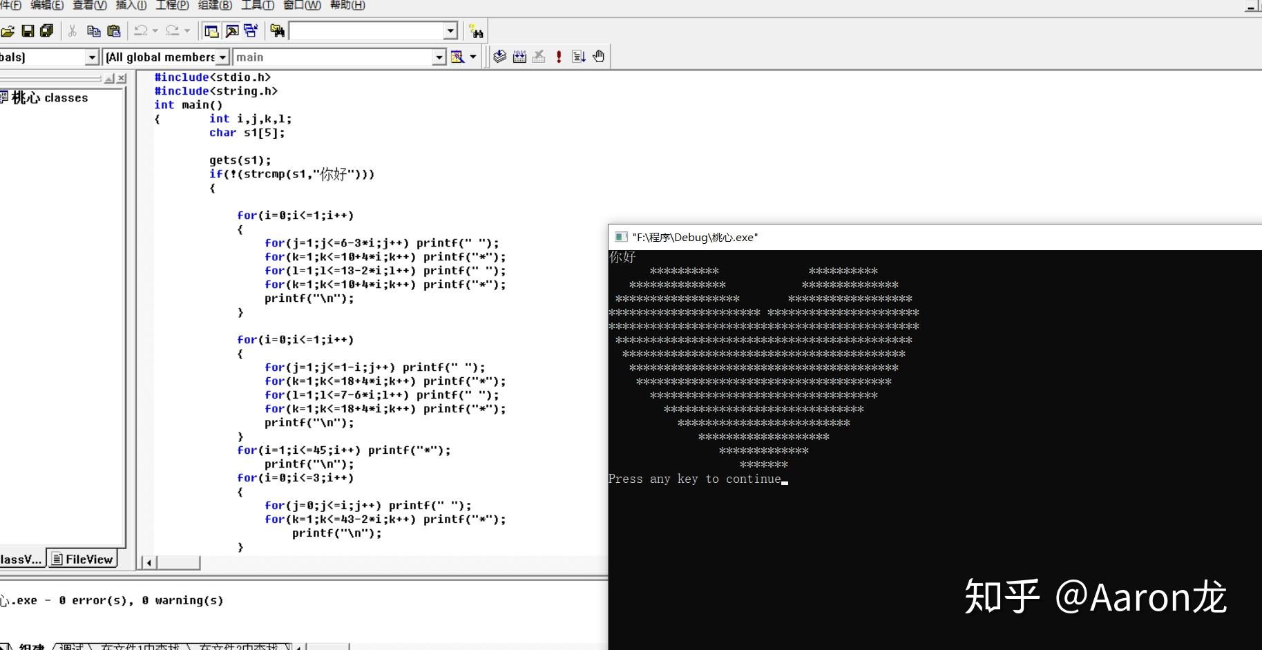Switch to the FileView tab
Image resolution: width=1262 pixels, height=650 pixels.
pos(82,559)
